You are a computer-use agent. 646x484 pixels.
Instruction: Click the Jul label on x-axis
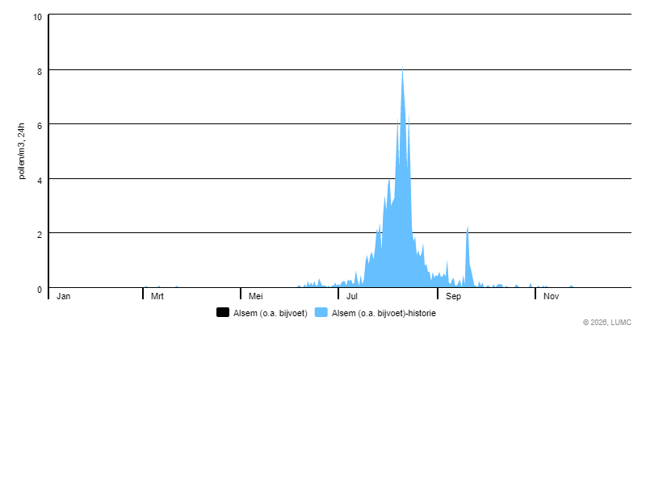click(x=352, y=296)
